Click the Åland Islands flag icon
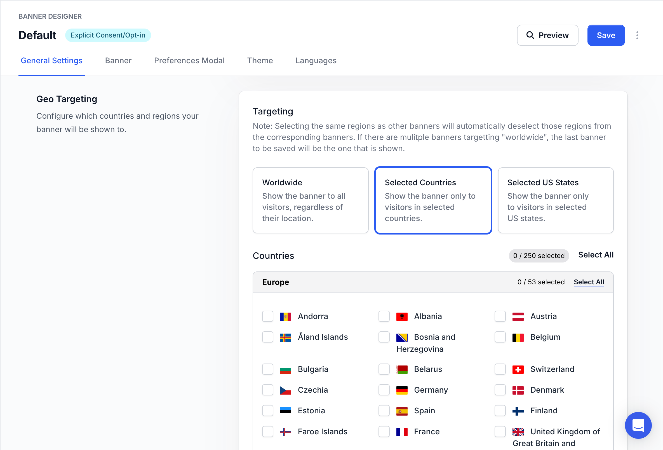Viewport: 663px width, 450px height. [286, 337]
